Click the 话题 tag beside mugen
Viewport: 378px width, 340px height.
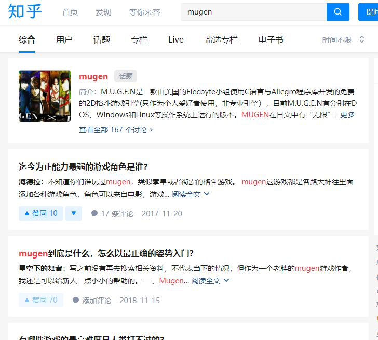coord(126,76)
